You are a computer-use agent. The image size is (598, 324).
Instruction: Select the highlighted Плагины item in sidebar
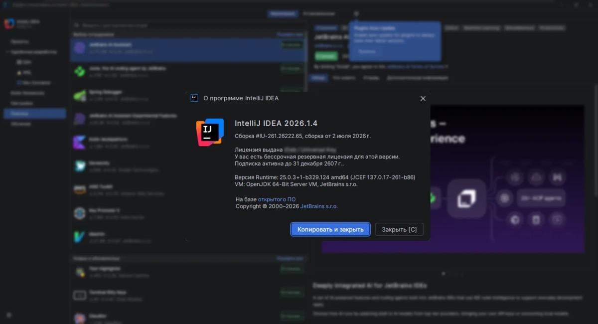[x=34, y=114]
